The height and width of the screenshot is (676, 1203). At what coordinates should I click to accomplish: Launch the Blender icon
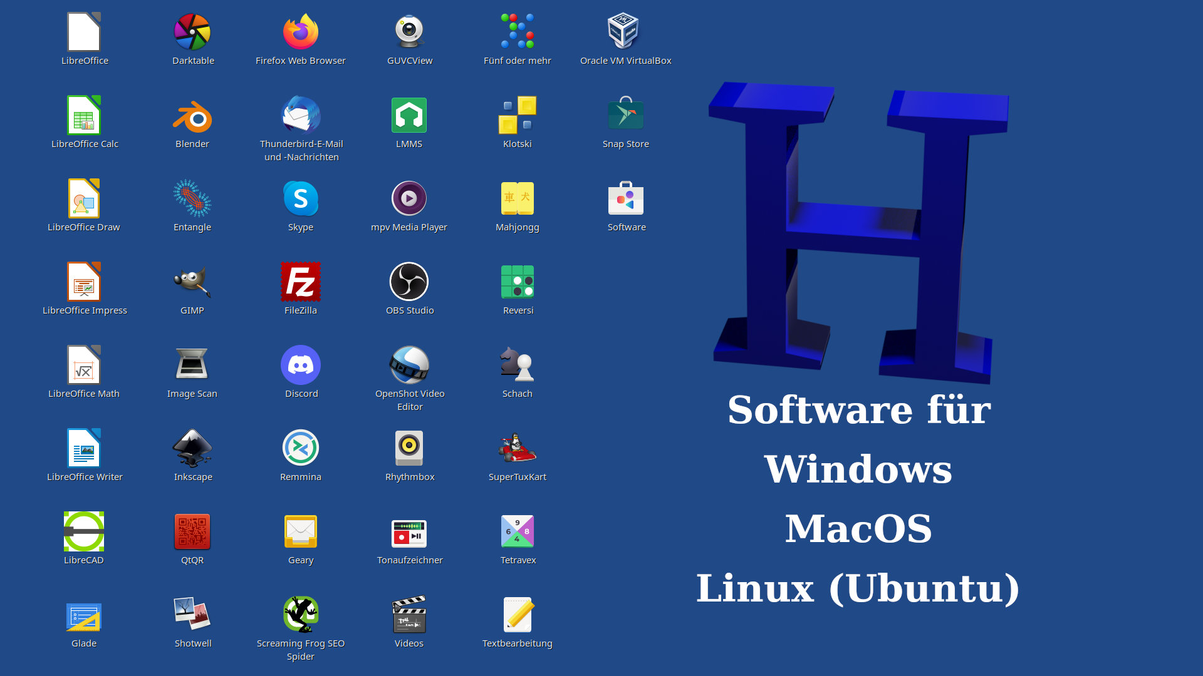click(192, 116)
